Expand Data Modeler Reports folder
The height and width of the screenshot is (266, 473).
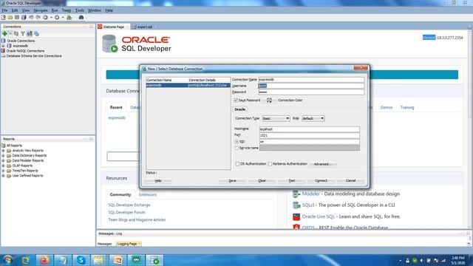(3, 161)
